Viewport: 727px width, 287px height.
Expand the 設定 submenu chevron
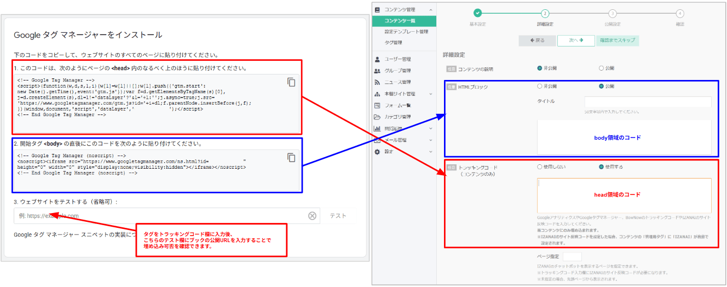[x=430, y=152]
